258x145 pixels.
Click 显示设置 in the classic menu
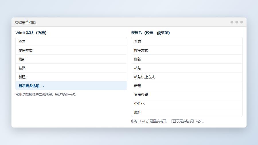pyautogui.click(x=187, y=95)
